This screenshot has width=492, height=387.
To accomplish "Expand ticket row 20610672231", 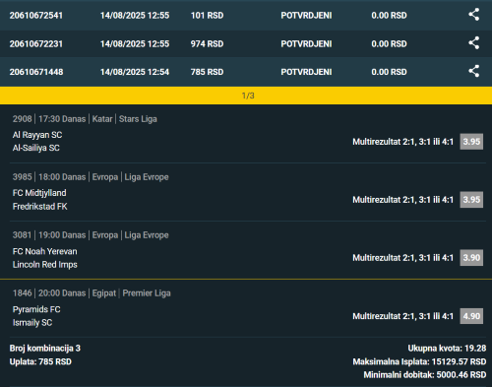I will (246, 43).
